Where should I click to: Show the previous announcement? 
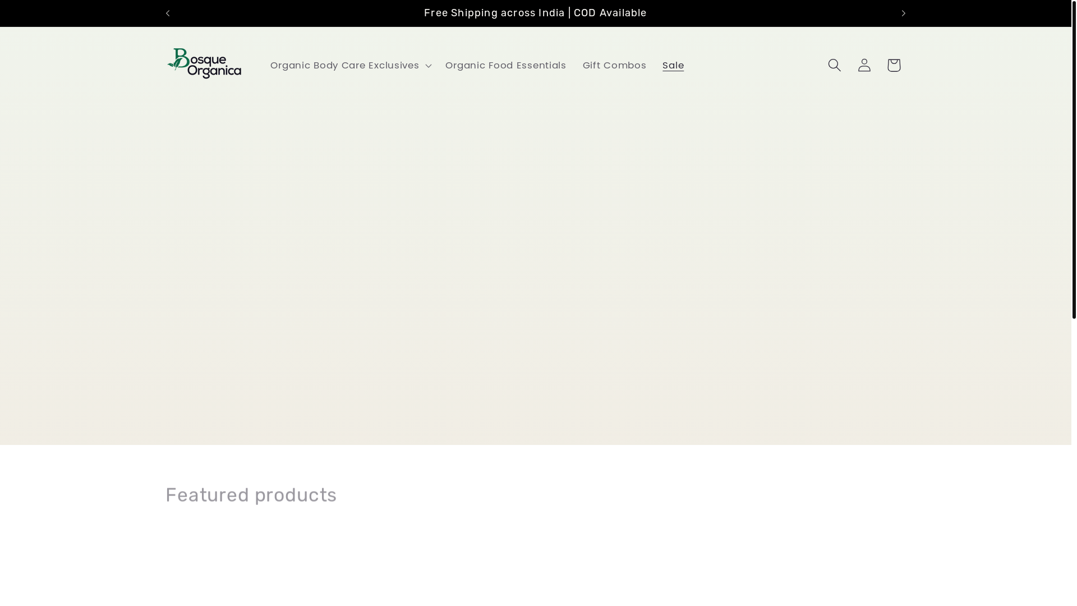coord(168,13)
